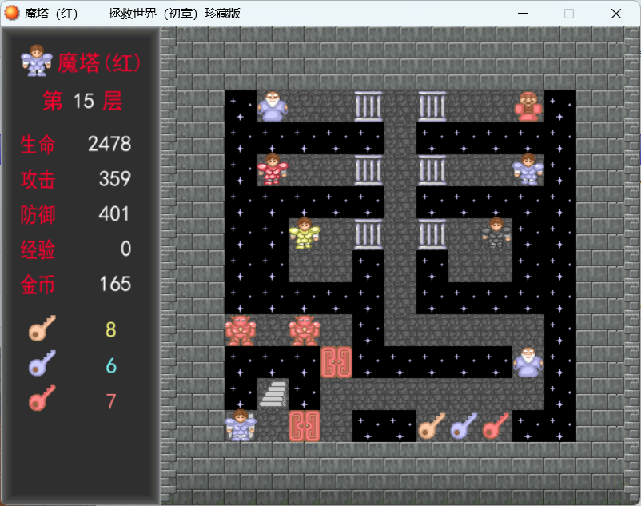Click the red merchant NPC at top-right
Screen dimensions: 641x506
[528, 106]
